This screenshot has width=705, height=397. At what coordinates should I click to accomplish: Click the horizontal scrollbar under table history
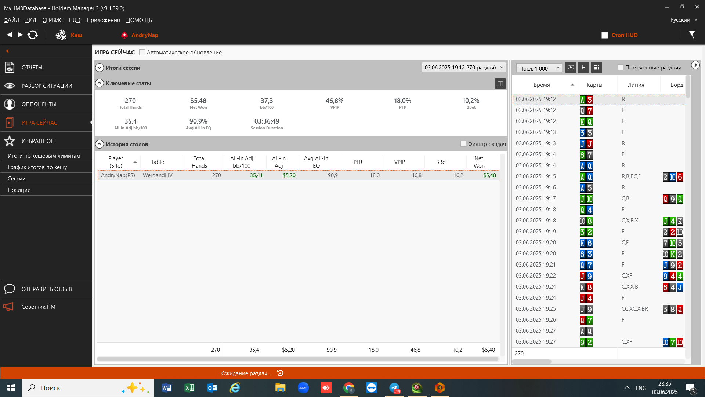[x=297, y=359]
